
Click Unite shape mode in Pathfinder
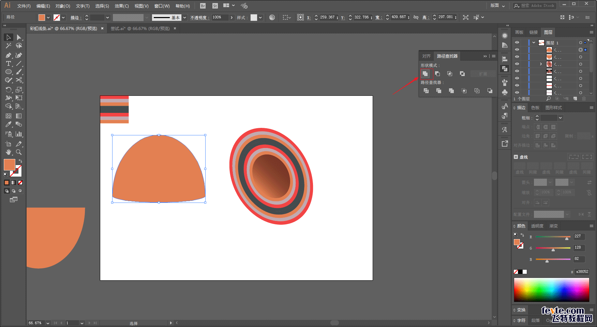pyautogui.click(x=425, y=74)
